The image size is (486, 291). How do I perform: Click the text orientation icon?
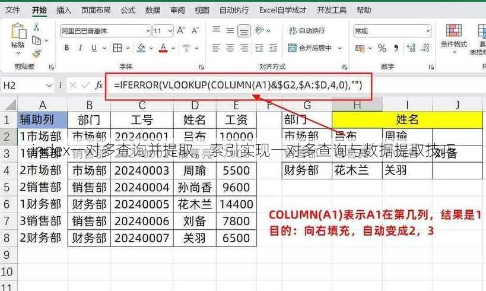(259, 30)
